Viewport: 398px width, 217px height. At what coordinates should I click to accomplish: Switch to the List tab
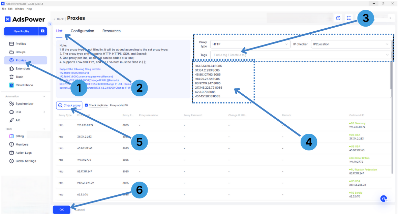pyautogui.click(x=59, y=31)
